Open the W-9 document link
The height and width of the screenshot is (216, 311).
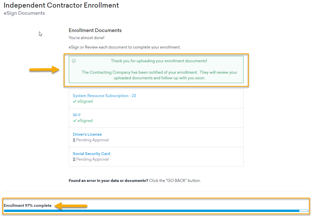point(77,115)
